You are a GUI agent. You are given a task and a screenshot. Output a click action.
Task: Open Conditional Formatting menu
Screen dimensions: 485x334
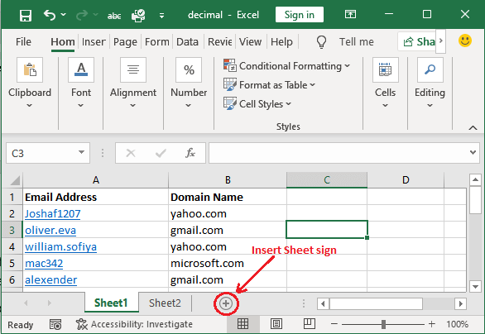[286, 66]
